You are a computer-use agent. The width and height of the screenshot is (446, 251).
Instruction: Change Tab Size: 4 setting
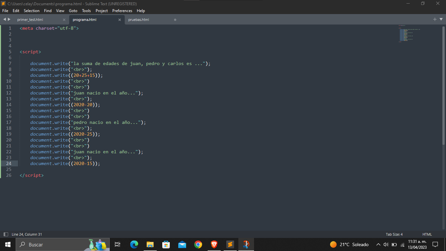coord(394,234)
